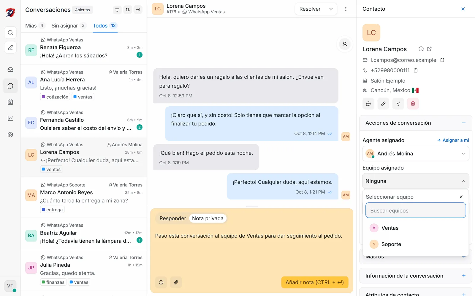475x296 pixels.
Task: Open the reports chart icon in sidebar
Action: point(10,118)
